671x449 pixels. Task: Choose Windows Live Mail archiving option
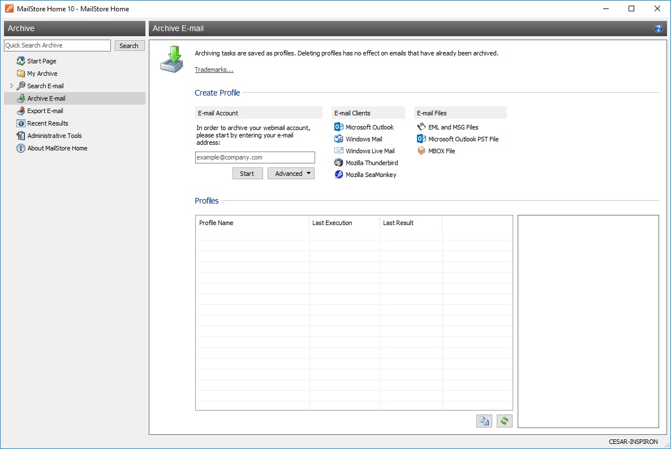pos(371,150)
